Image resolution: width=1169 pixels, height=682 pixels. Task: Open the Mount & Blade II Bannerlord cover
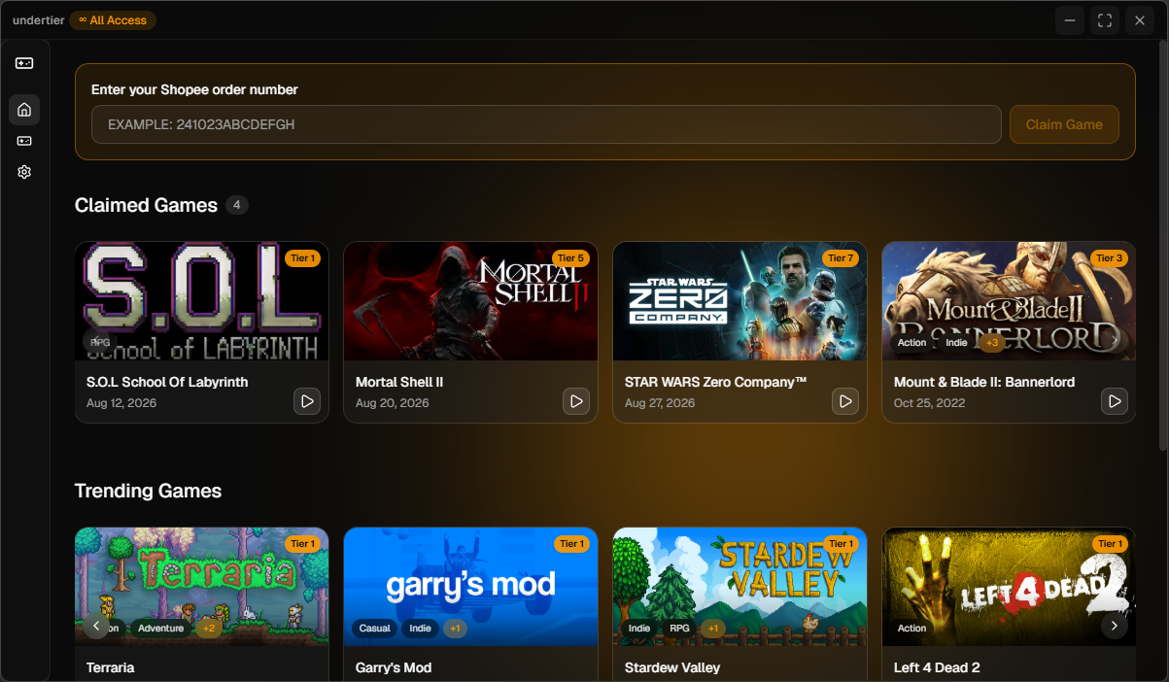click(1010, 301)
